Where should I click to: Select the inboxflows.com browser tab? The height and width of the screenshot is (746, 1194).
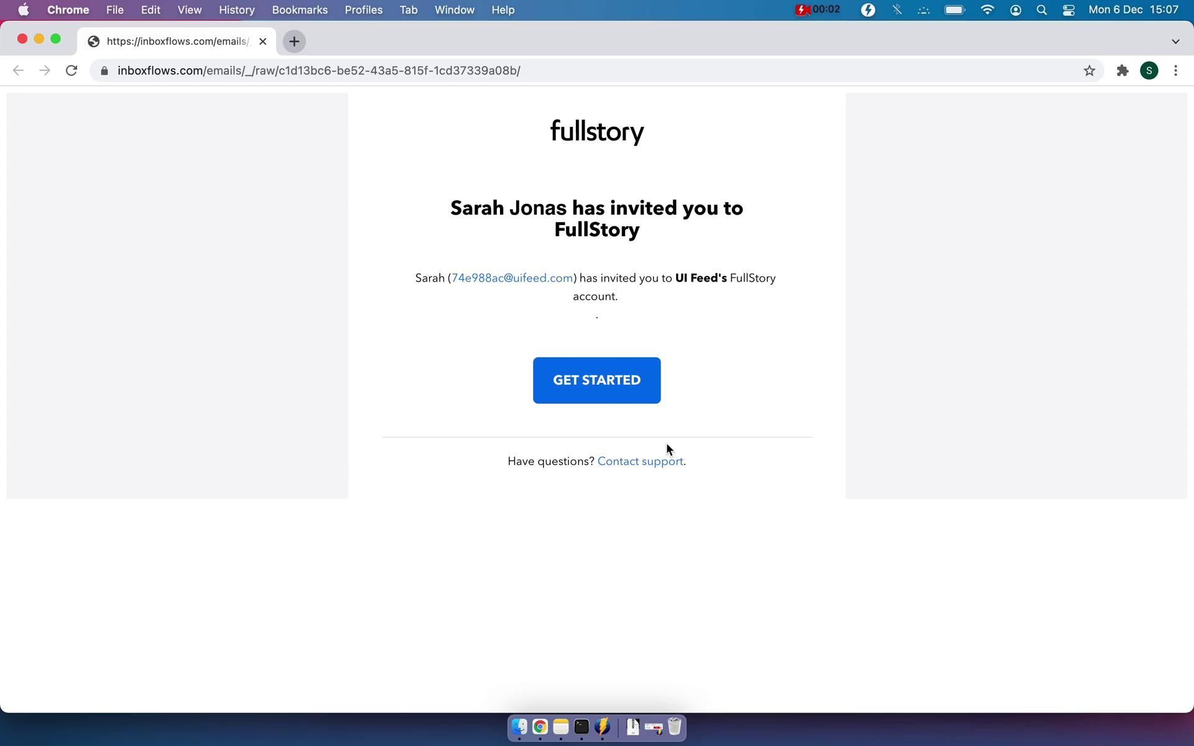coord(177,41)
